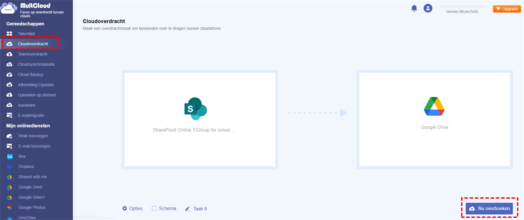This screenshot has width=524, height=220.
Task: Click the Cloudsynchronisatie sync icon
Action: (x=10, y=64)
